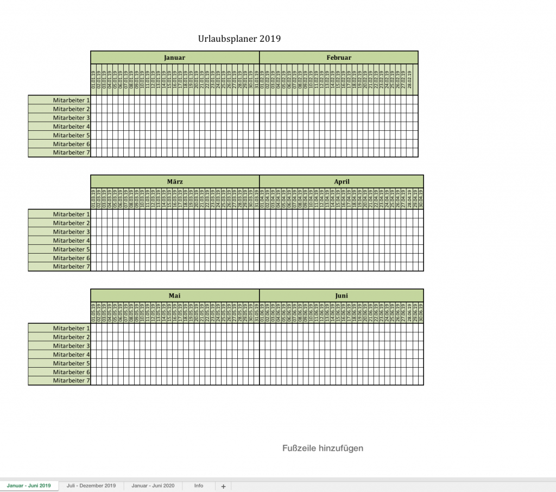Screen dimensions: 556x492
Task: Select the 30.06.19 date header cell
Action: pyautogui.click(x=421, y=312)
